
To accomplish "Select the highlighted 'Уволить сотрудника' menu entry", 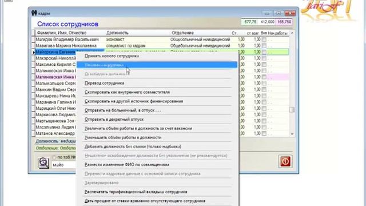I will pyautogui.click(x=157, y=65).
